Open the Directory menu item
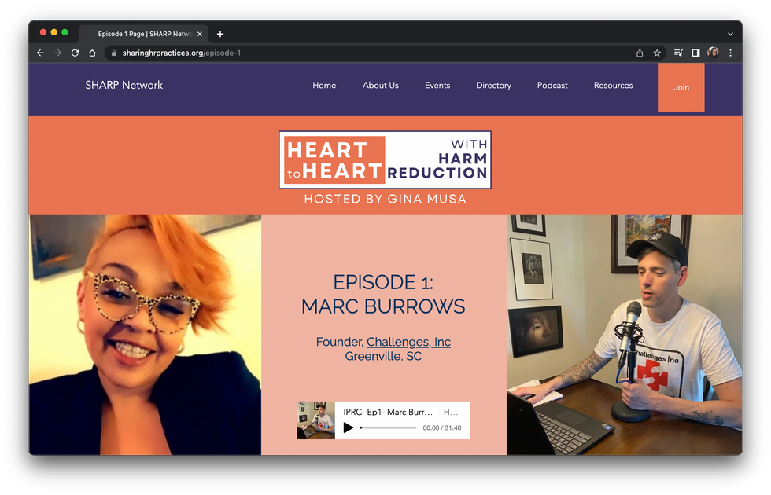This screenshot has height=495, width=771. [x=493, y=86]
